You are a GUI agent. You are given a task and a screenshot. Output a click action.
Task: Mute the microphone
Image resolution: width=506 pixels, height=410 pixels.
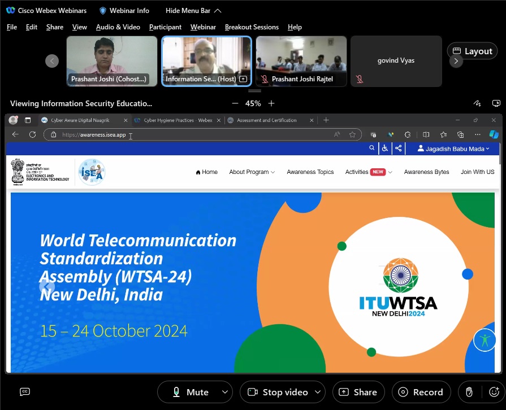coord(190,392)
